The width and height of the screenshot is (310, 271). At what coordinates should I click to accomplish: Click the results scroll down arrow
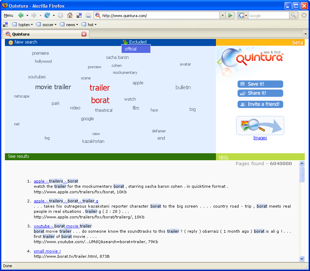tap(302, 258)
